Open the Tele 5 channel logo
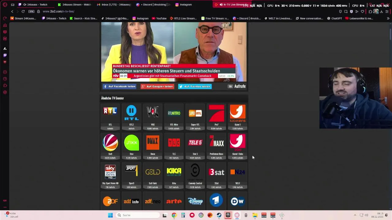The width and height of the screenshot is (392, 220). (195, 142)
